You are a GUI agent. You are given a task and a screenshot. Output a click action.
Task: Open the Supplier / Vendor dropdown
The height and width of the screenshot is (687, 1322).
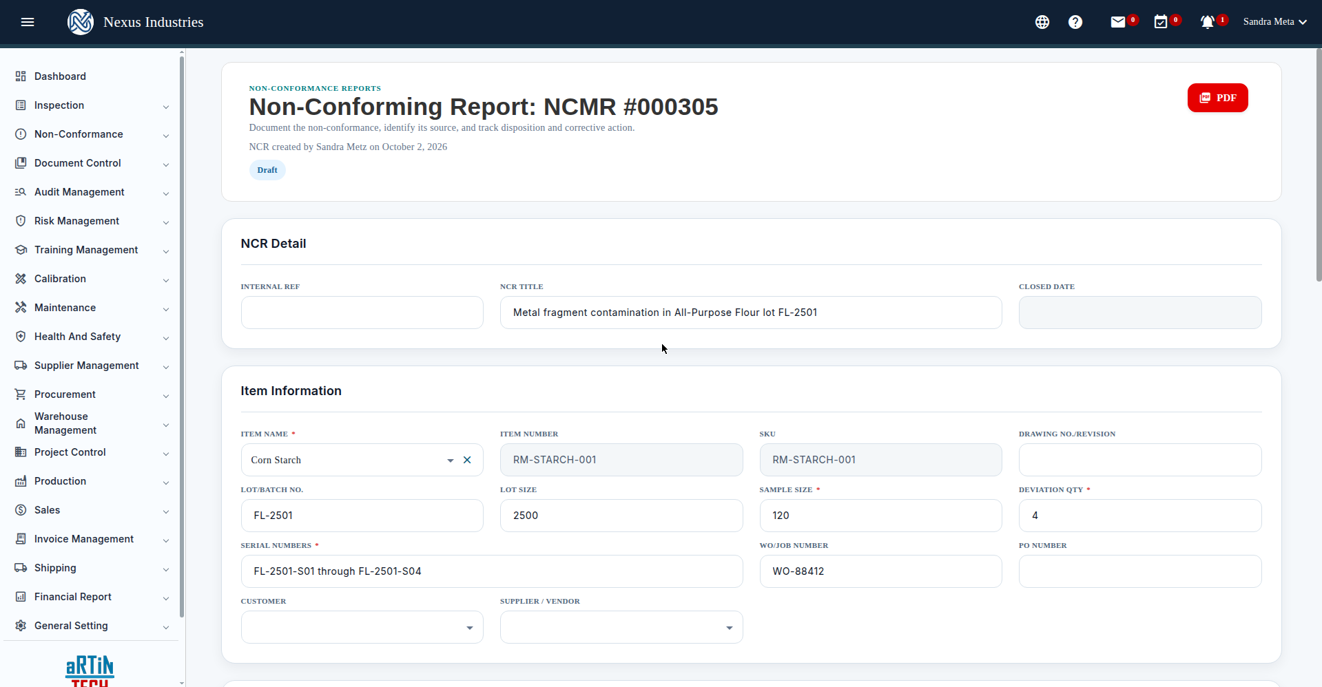coord(621,627)
